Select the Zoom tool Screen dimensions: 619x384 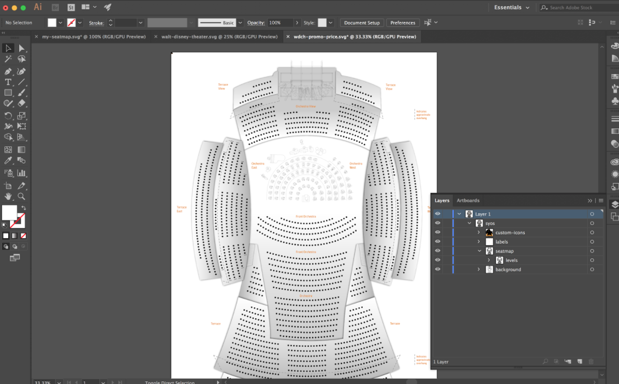pyautogui.click(x=21, y=196)
